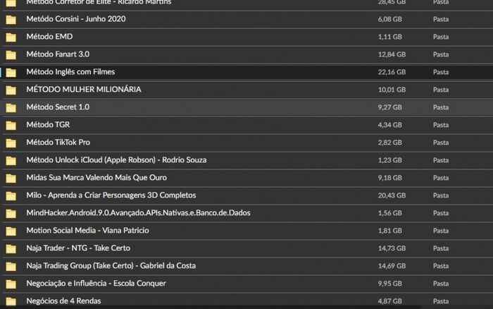Select the 14,73 GB size value
Viewport: 493px width, 309px height.
click(x=392, y=248)
